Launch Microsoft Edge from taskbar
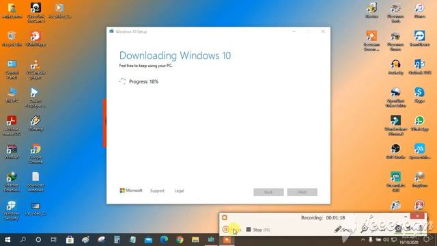 [x=164, y=240]
